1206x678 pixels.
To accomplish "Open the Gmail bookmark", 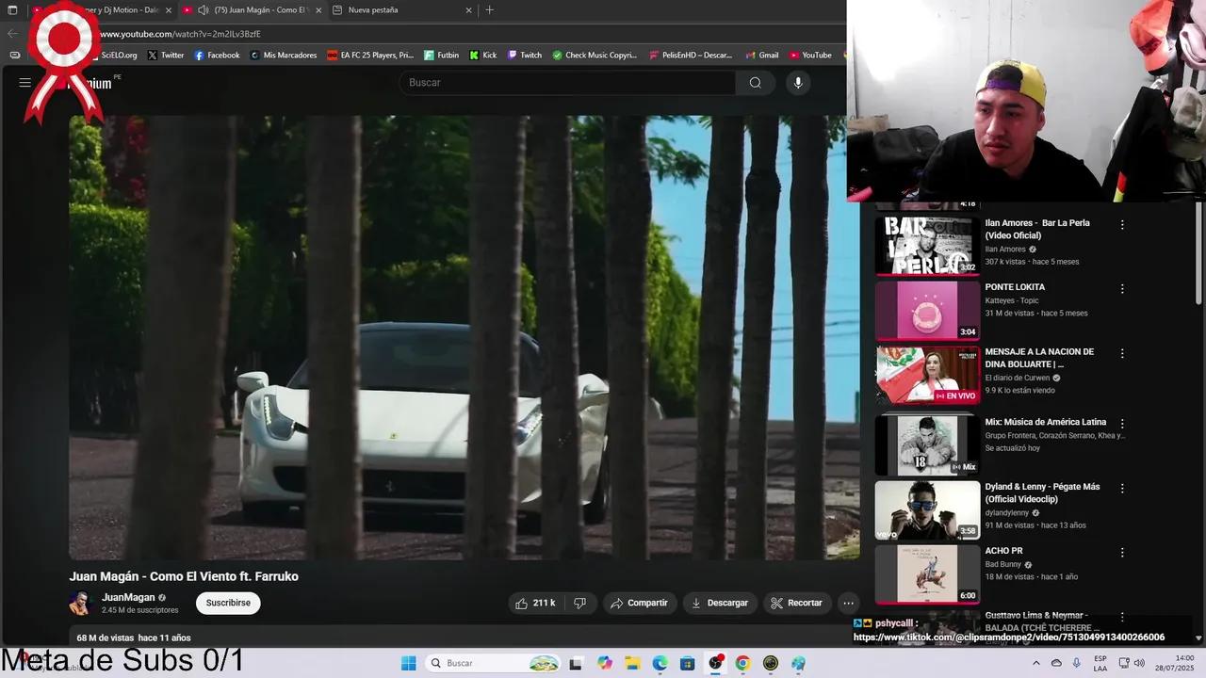I will 761,56.
